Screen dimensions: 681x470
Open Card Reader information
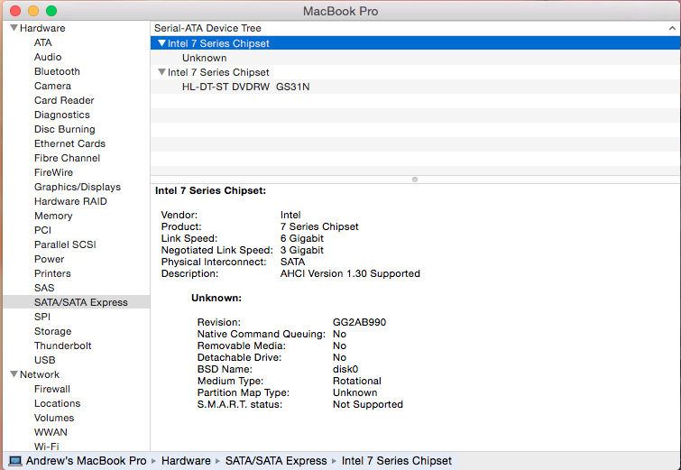(x=64, y=100)
